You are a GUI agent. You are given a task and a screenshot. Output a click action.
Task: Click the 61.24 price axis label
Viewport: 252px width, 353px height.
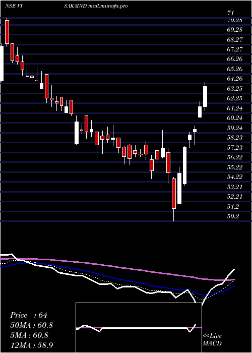coord(235,108)
